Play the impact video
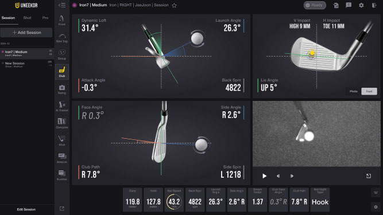Viewport: 383px width, 215px height. point(264,176)
